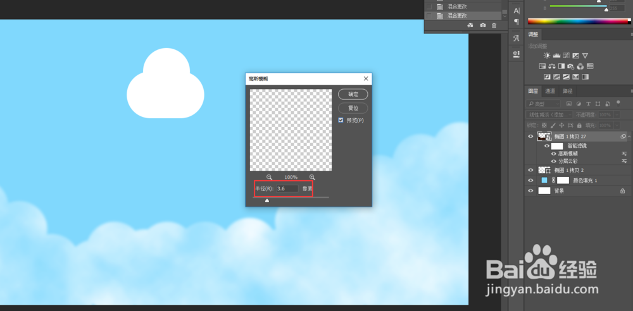Confirm blur with 确定 button

353,94
